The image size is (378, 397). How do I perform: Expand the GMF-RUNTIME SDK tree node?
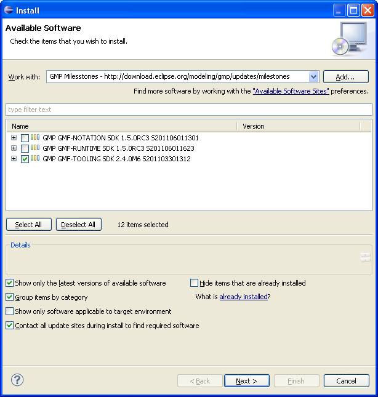tap(14, 148)
